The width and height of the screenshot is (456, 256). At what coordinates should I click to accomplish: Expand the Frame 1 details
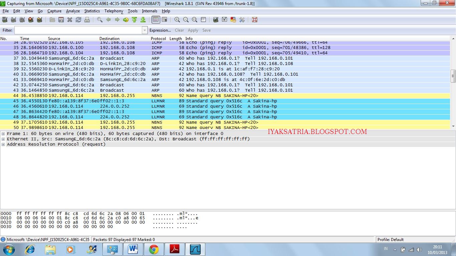[3, 134]
